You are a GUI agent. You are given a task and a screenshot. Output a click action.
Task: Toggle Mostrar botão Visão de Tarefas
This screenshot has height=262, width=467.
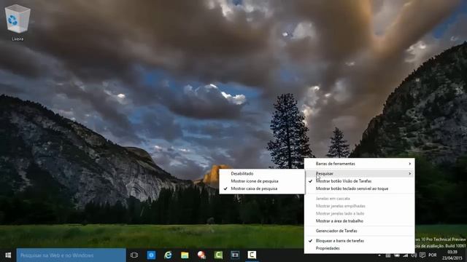pos(360,181)
